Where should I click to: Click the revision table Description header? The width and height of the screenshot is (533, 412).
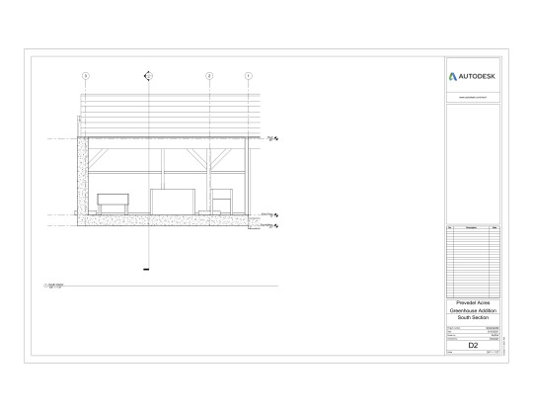coord(471,227)
